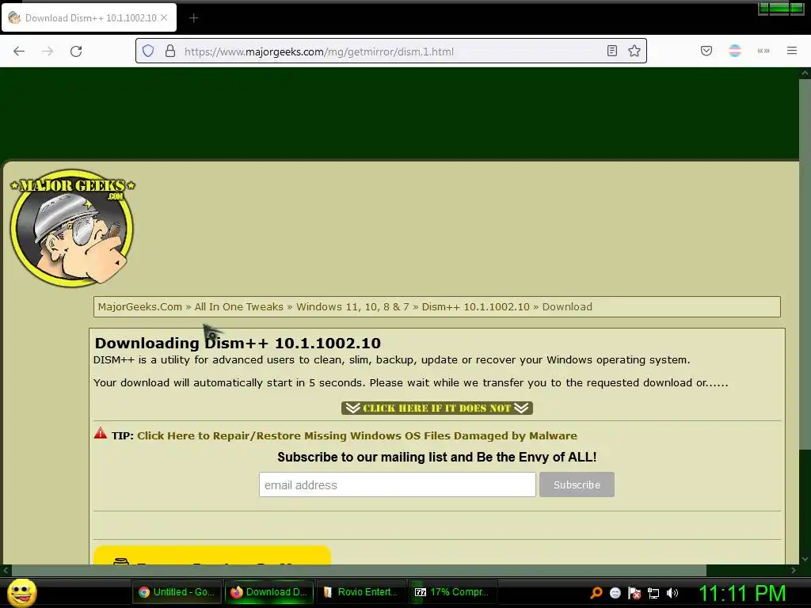Click the Major Geeks logo
This screenshot has width=811, height=608.
72,227
